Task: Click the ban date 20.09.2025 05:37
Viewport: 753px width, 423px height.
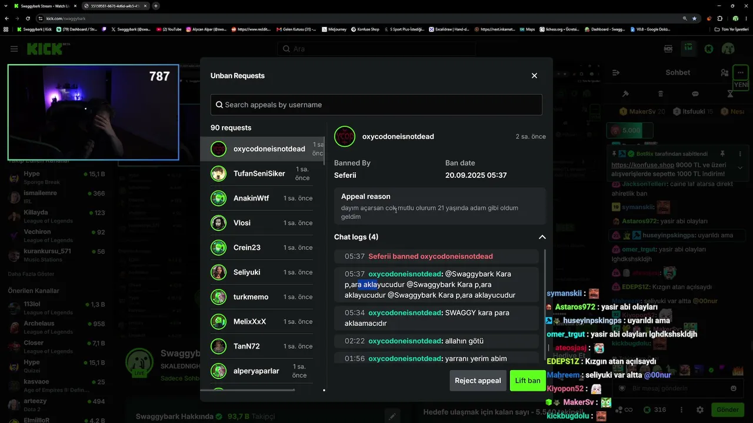Action: 476,176
